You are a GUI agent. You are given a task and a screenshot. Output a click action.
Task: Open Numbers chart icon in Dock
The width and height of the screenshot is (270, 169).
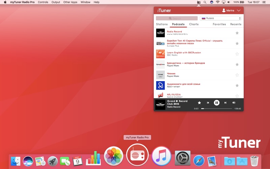93,158
